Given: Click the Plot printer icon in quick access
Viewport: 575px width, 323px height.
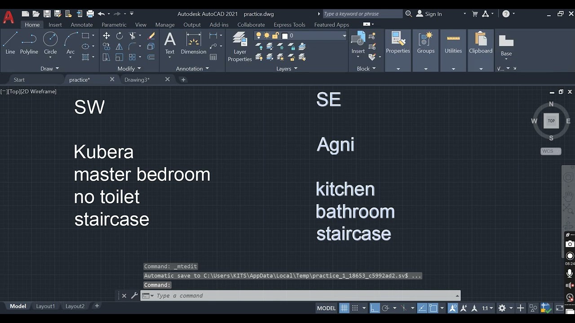Looking at the screenshot, I should 90,14.
